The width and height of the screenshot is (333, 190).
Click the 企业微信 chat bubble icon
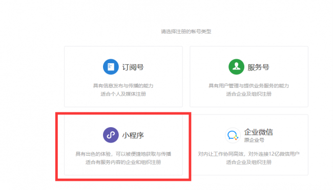233,135
